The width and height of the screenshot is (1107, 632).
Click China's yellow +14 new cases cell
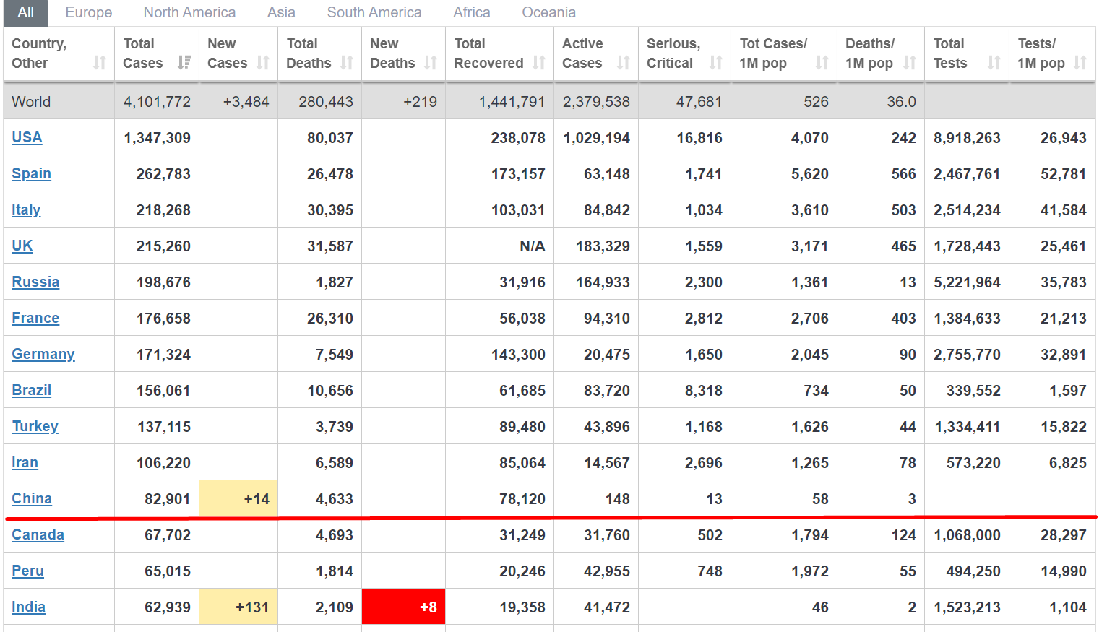(x=238, y=498)
